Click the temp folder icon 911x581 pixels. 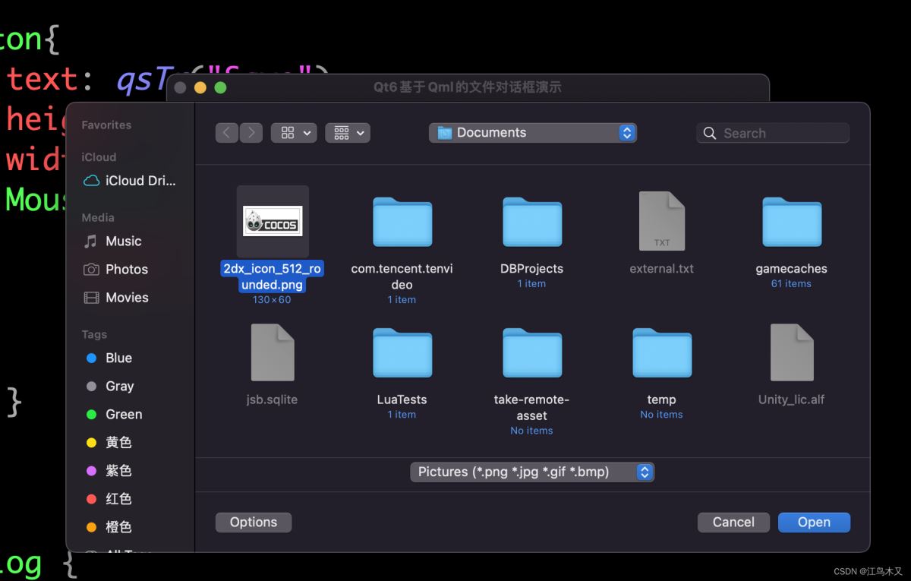click(661, 352)
